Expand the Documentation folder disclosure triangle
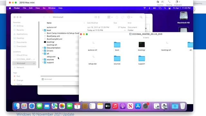 pyautogui.click(x=43, y=48)
